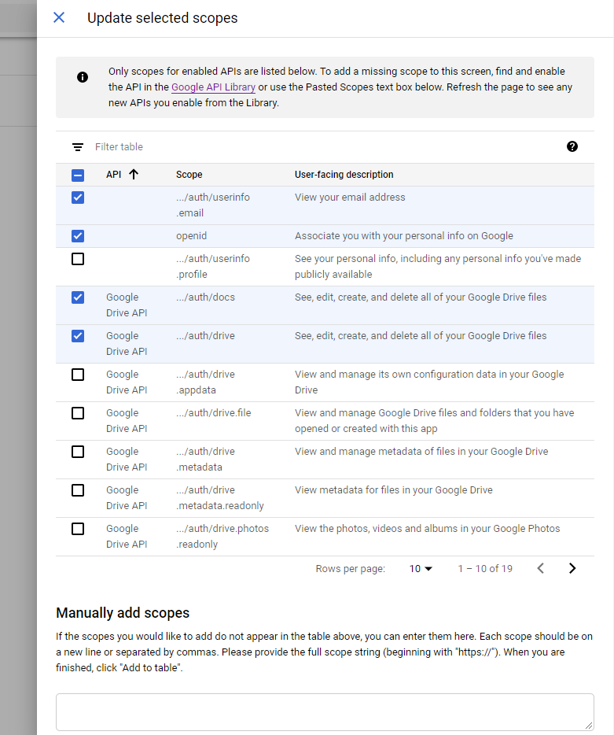Check the drive.appdata scope checkbox

pyautogui.click(x=78, y=375)
